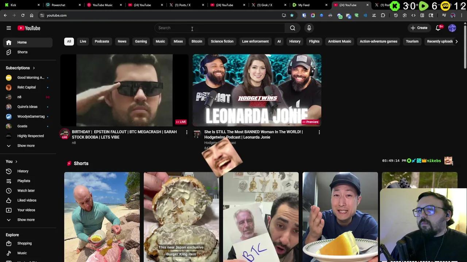Screen dimensions: 467x262
Task: Select the Law enforcement filter chip
Action: pyautogui.click(x=255, y=41)
